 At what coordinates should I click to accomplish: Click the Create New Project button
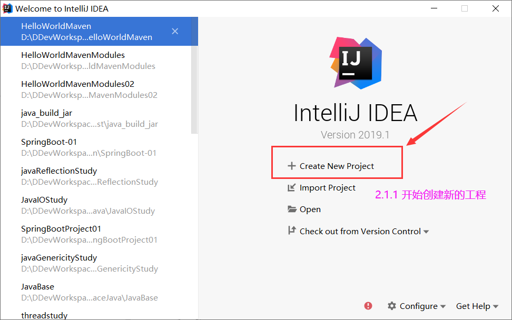pyautogui.click(x=337, y=166)
